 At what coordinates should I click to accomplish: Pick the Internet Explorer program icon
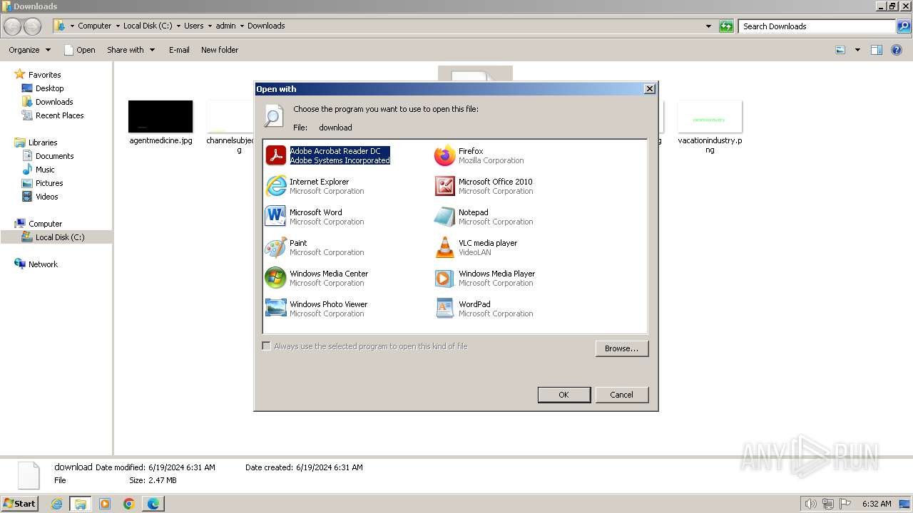point(275,186)
